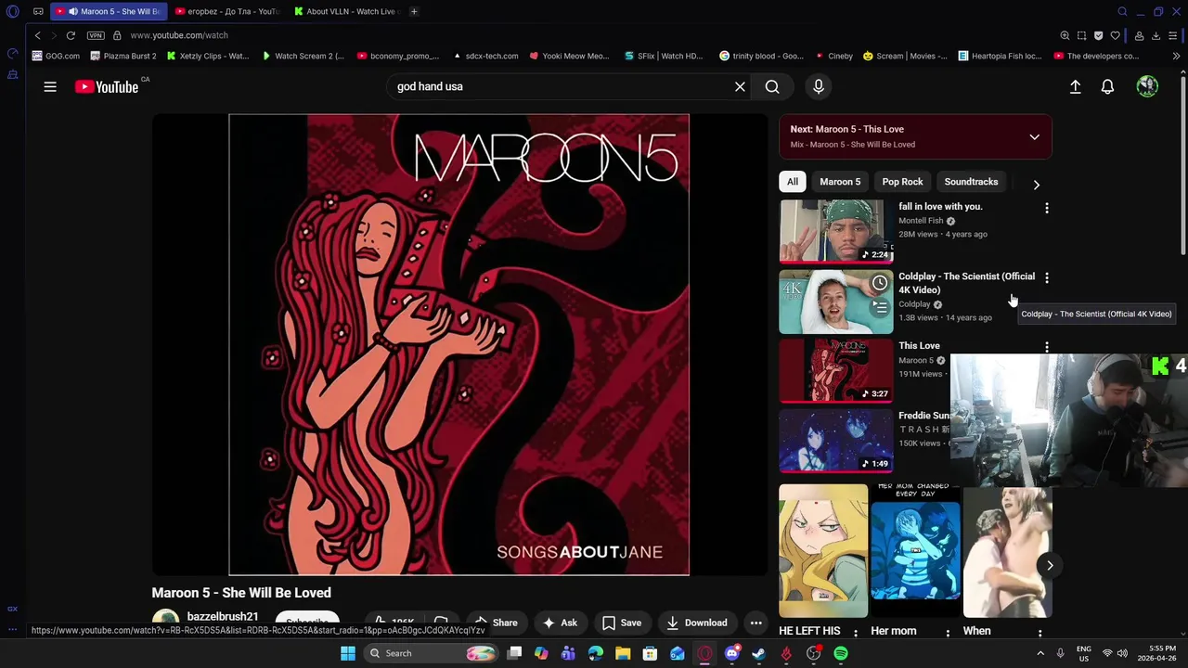Open browser snapshot tool icon
The height and width of the screenshot is (668, 1188).
pos(1081,35)
